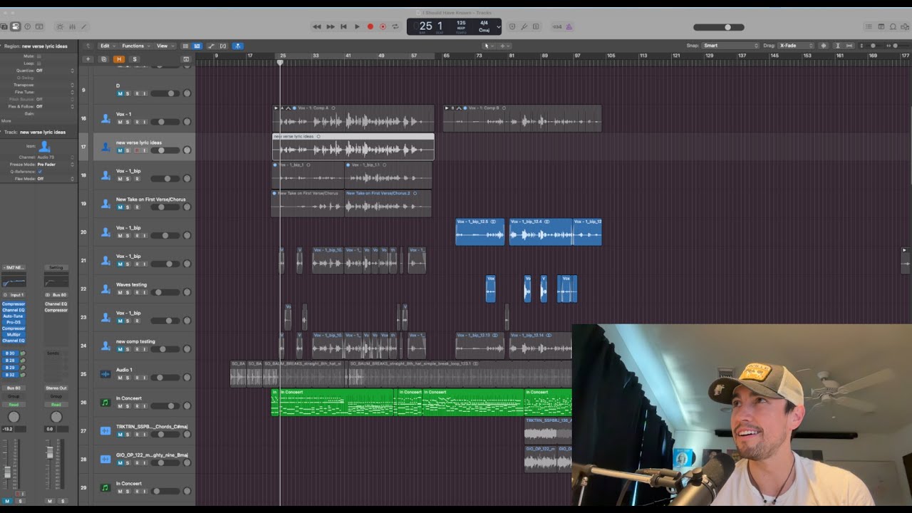The width and height of the screenshot is (912, 513).
Task: Open the Snap pop-up set to Smart
Action: click(730, 46)
